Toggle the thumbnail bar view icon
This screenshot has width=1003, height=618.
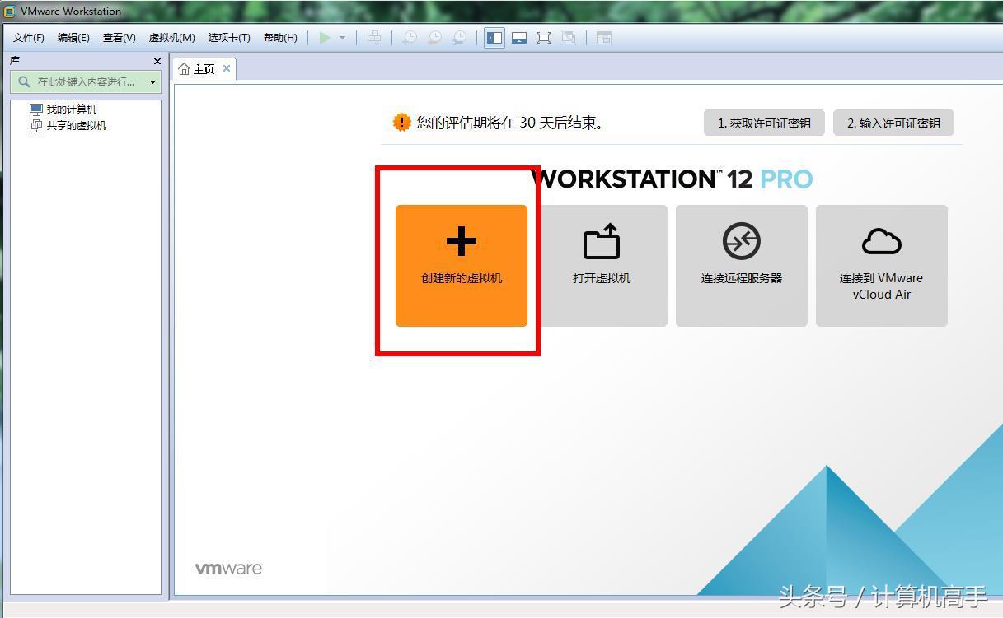coord(519,38)
